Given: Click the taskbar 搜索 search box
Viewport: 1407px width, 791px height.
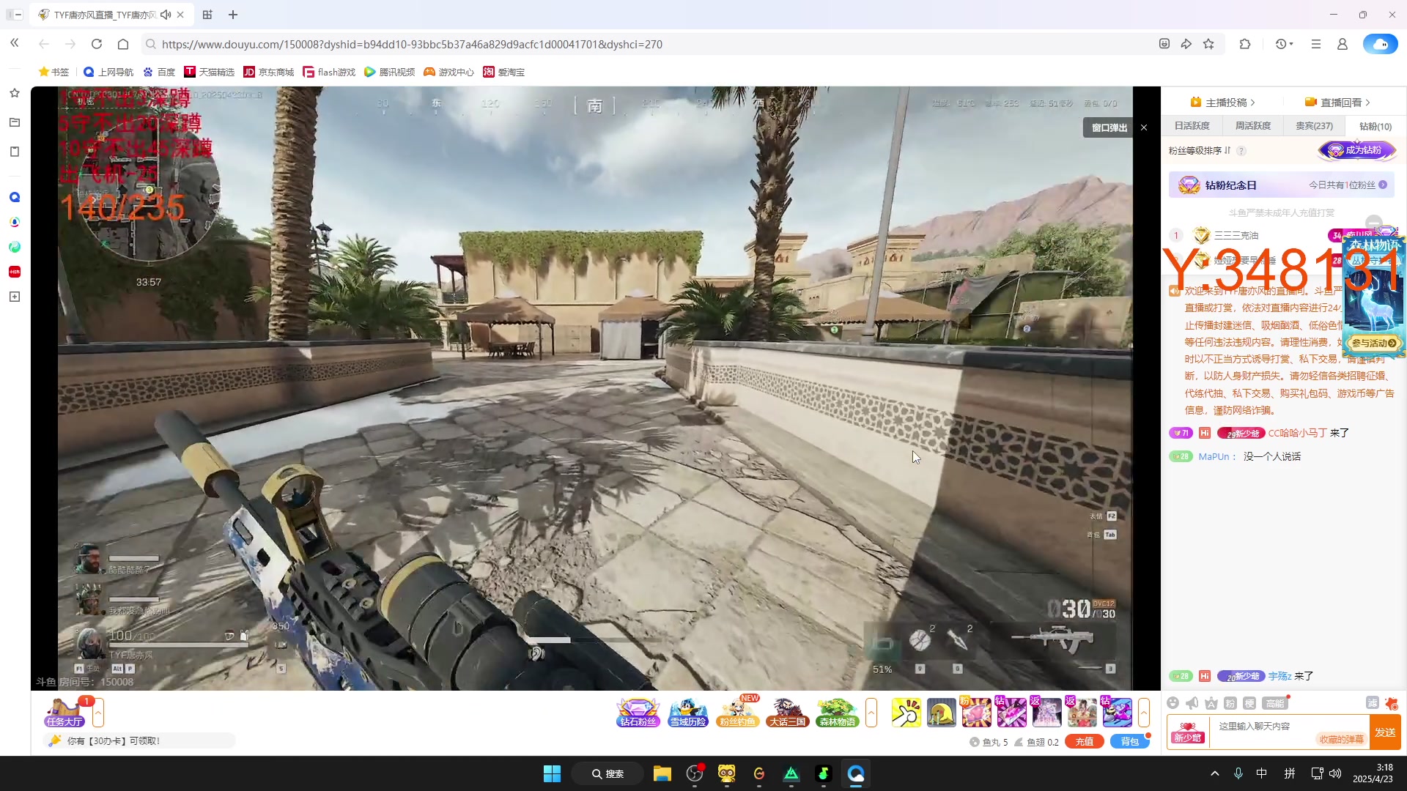Looking at the screenshot, I should (608, 773).
